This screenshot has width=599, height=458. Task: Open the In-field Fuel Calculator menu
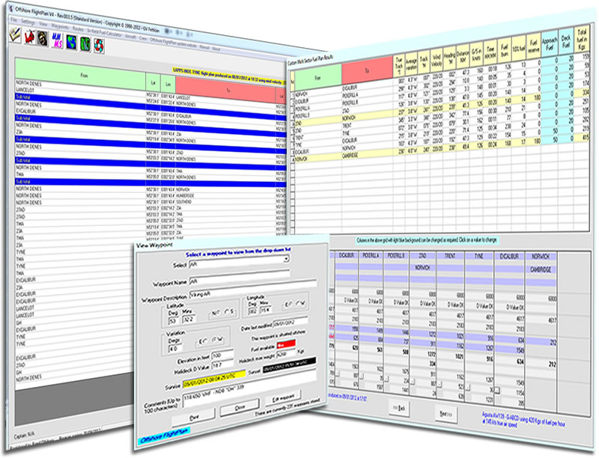pyautogui.click(x=104, y=33)
